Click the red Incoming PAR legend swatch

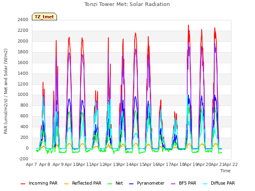pos(23,184)
